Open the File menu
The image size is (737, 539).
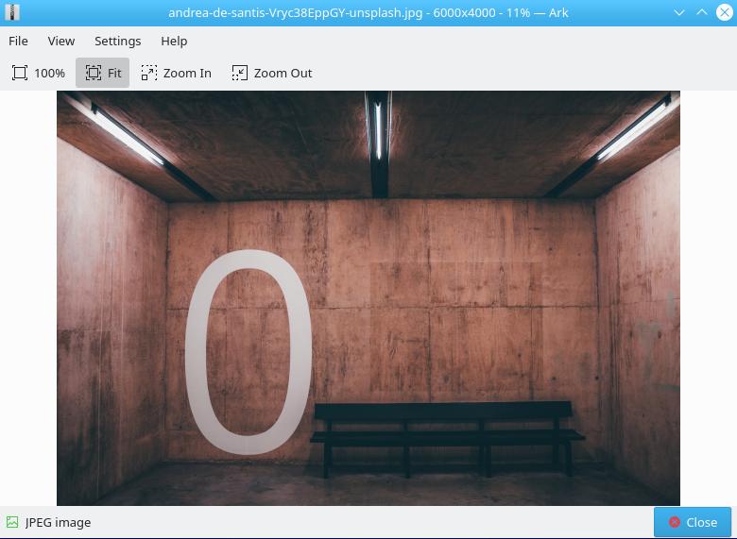[x=18, y=41]
